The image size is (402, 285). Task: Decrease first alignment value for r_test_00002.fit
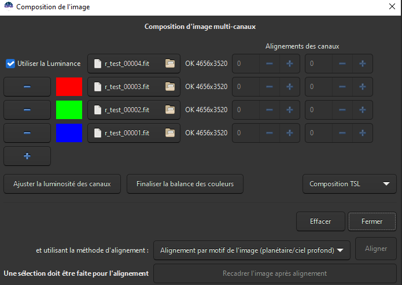[x=270, y=110]
